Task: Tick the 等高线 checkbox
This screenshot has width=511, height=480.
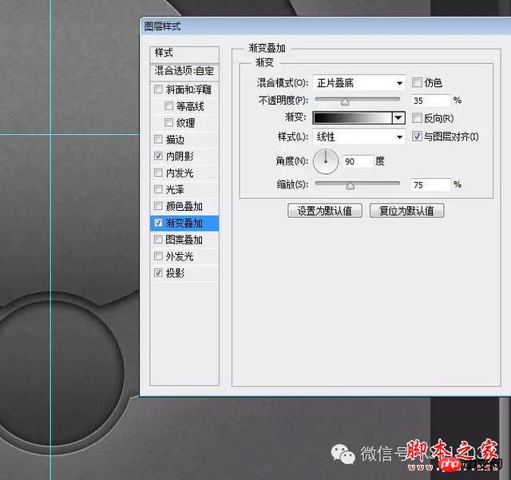Action: click(x=168, y=105)
